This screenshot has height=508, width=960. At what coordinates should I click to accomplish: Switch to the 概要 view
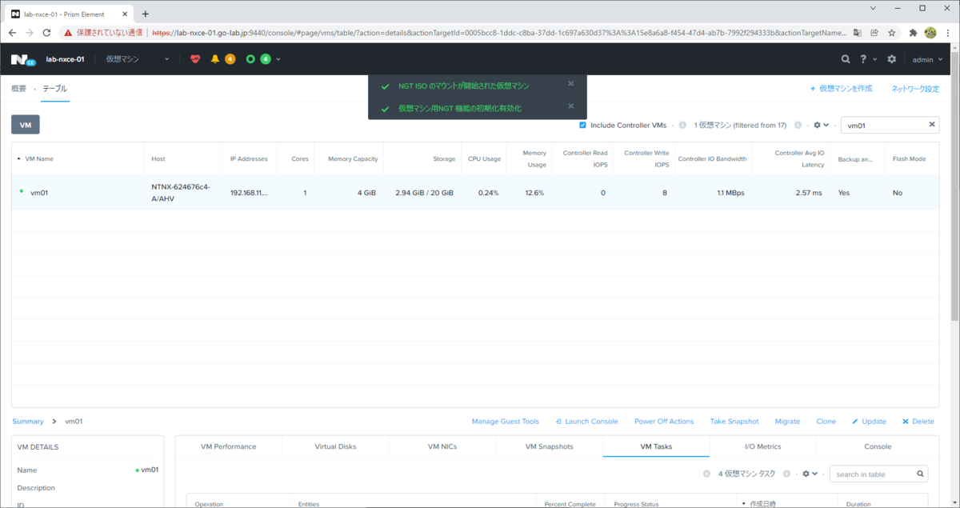pos(19,89)
